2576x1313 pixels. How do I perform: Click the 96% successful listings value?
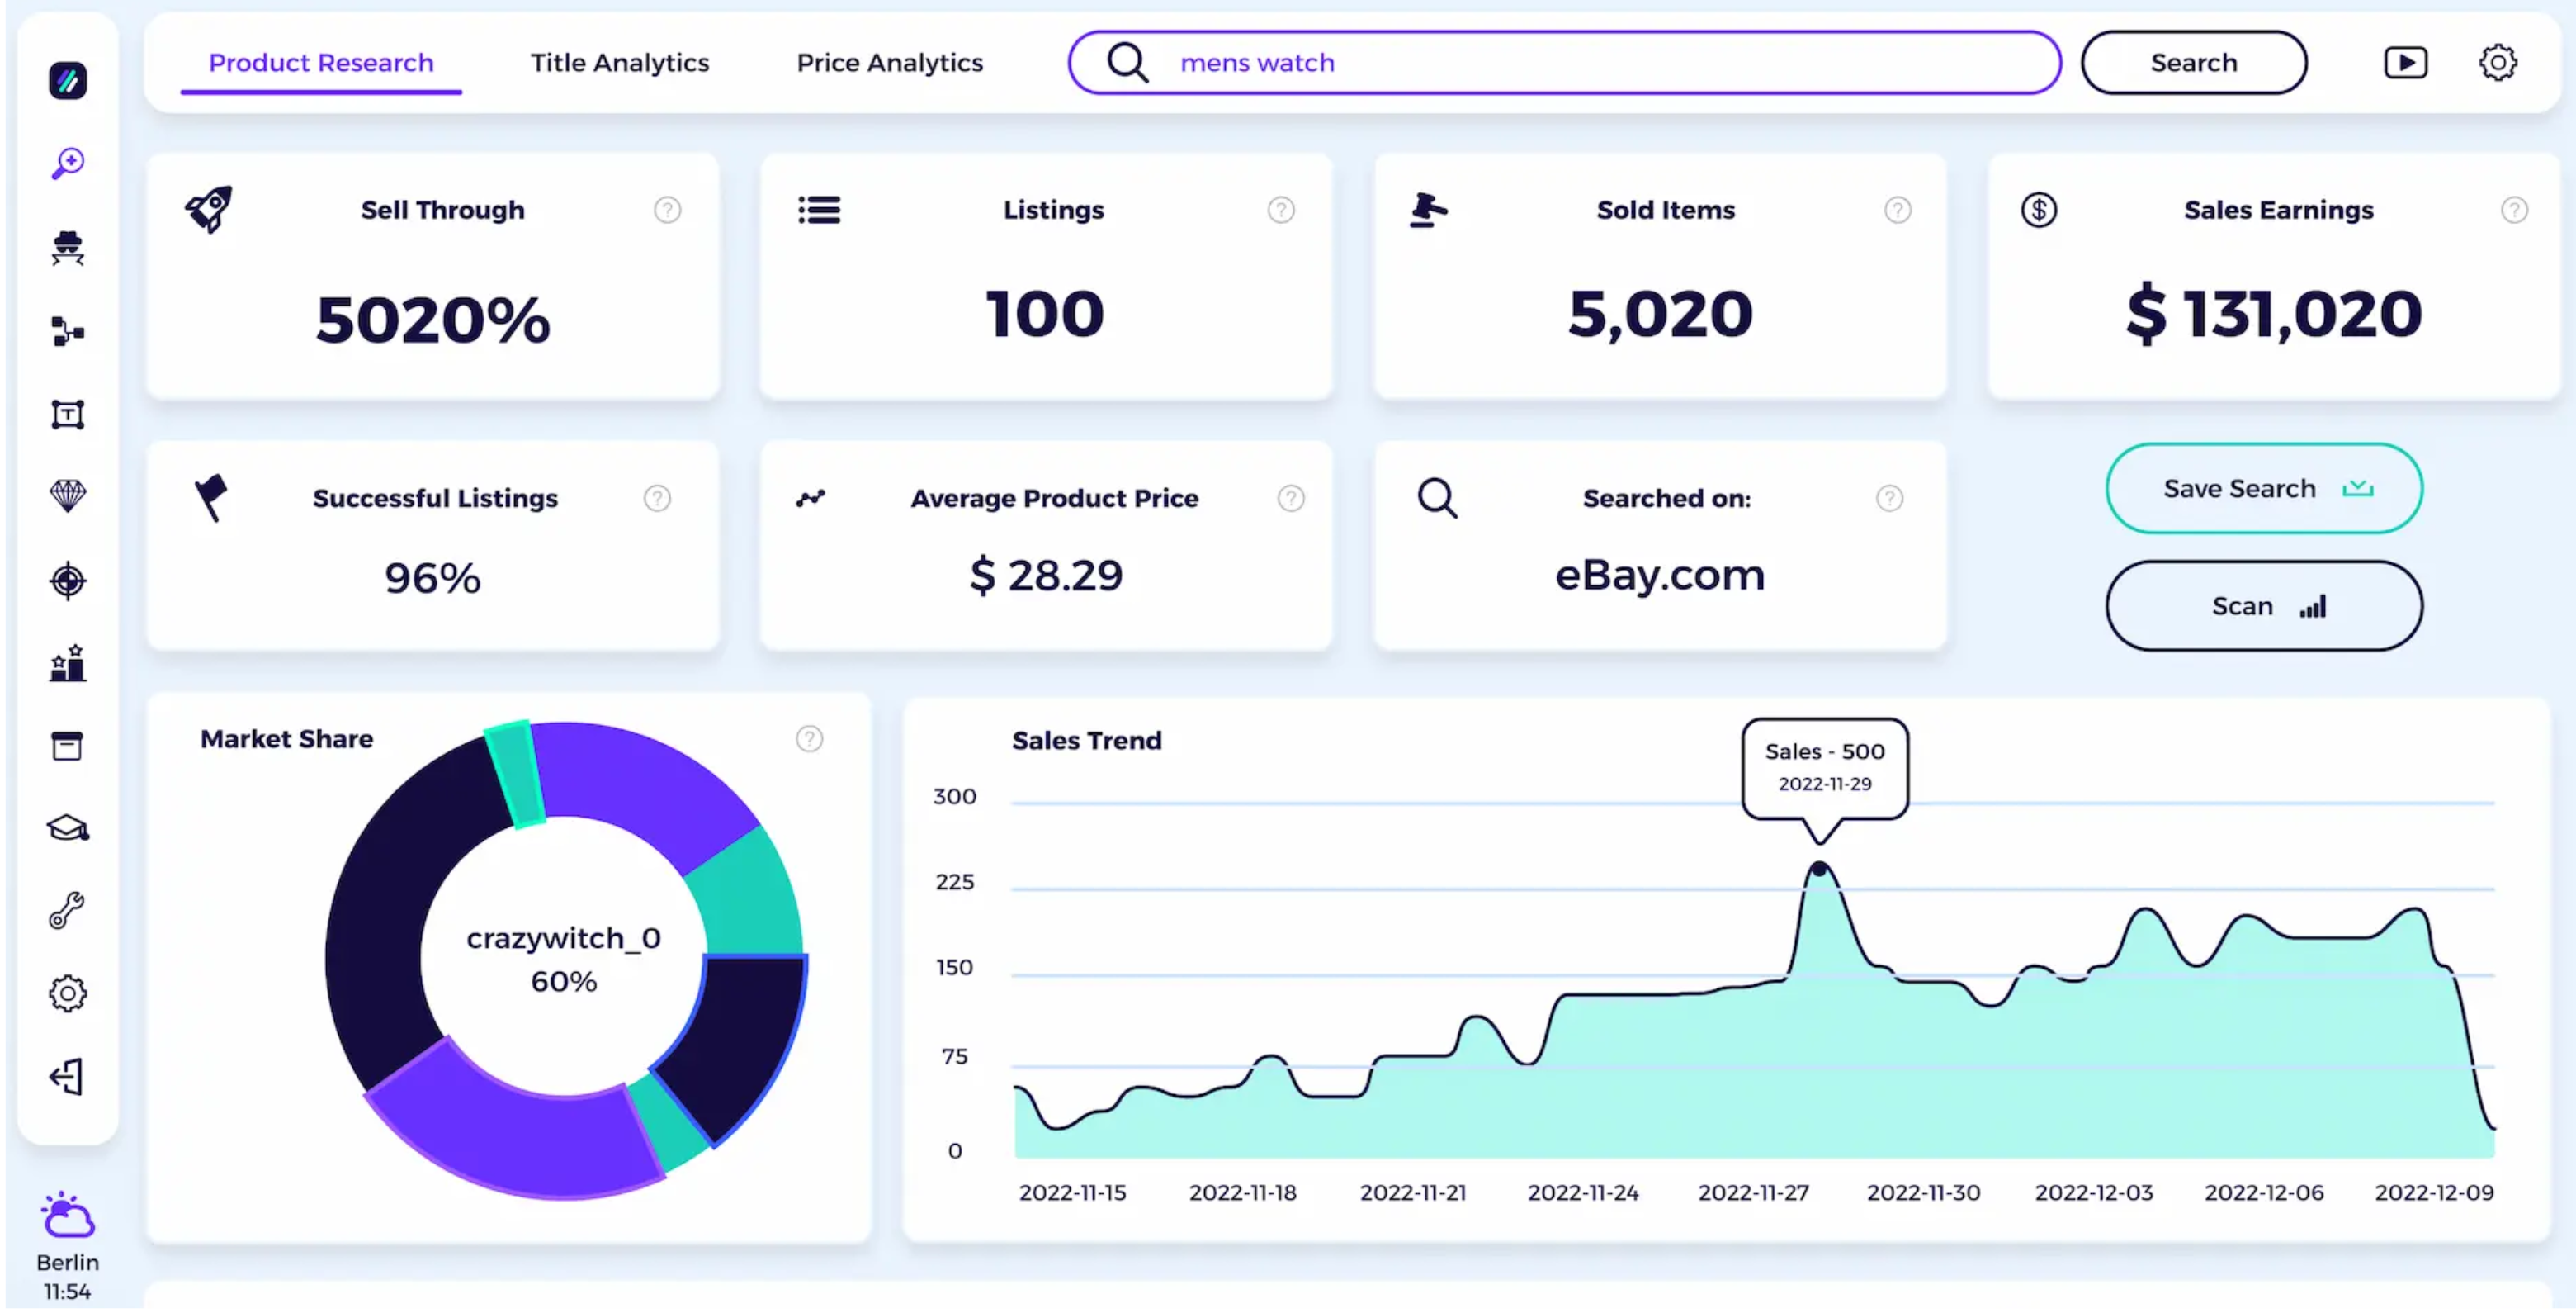coord(433,578)
